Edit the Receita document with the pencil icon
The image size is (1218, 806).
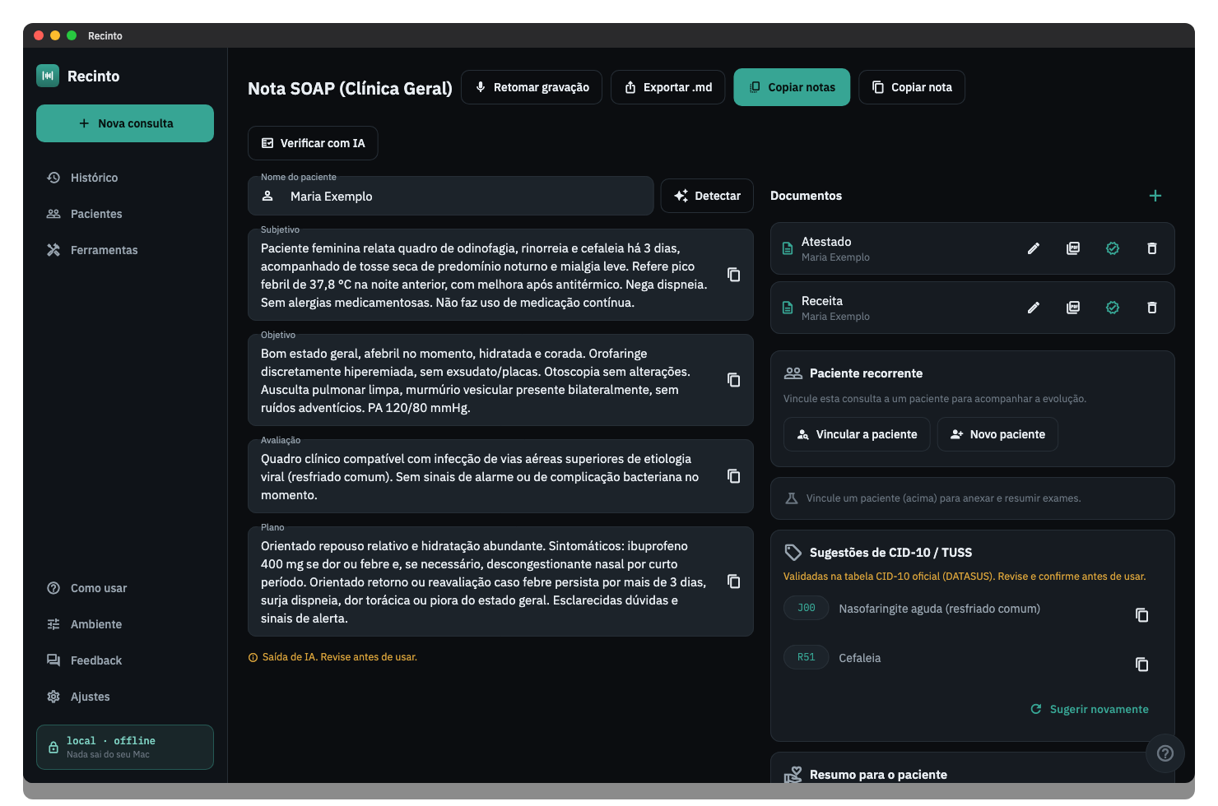pyautogui.click(x=1034, y=308)
